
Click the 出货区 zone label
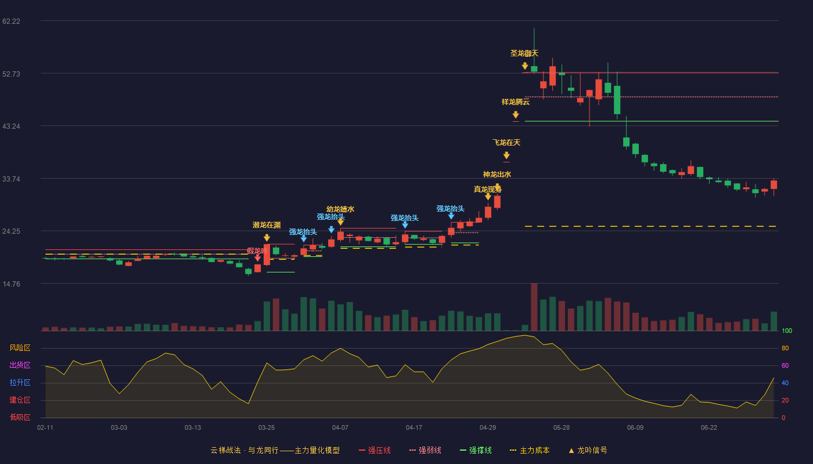20,365
